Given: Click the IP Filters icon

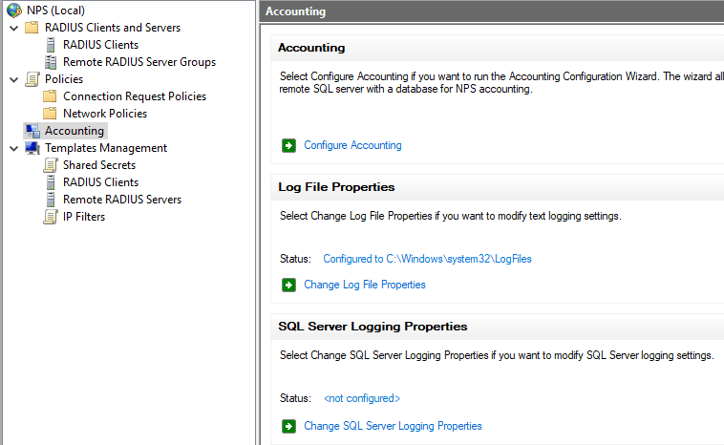Looking at the screenshot, I should tap(51, 217).
